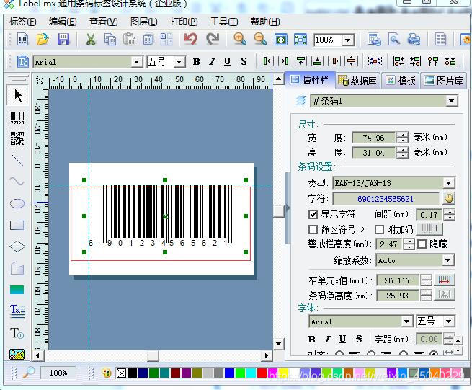Toggle underline in the 字体 properties section
The height and width of the screenshot is (390, 472).
coord(342,340)
